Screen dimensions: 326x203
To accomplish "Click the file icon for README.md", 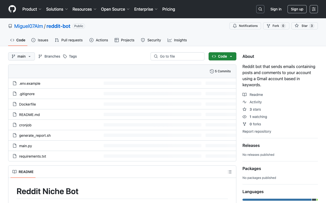I will pyautogui.click(x=15, y=115).
